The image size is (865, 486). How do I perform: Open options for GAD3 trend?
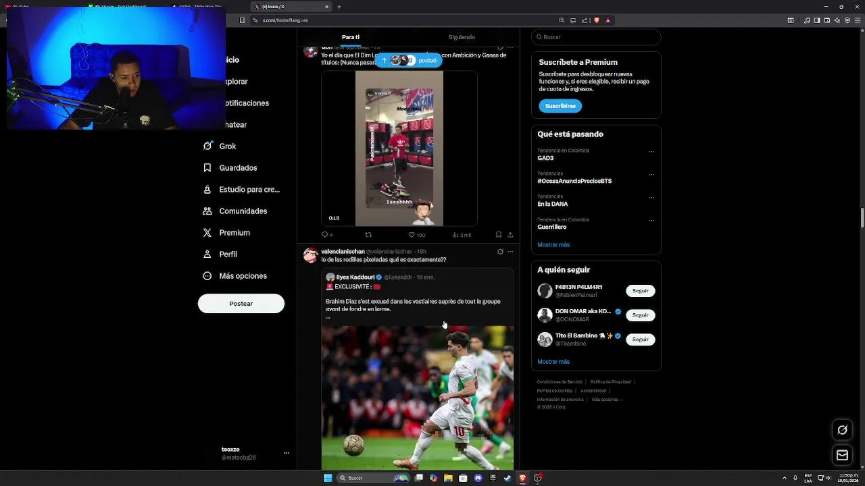tap(651, 152)
